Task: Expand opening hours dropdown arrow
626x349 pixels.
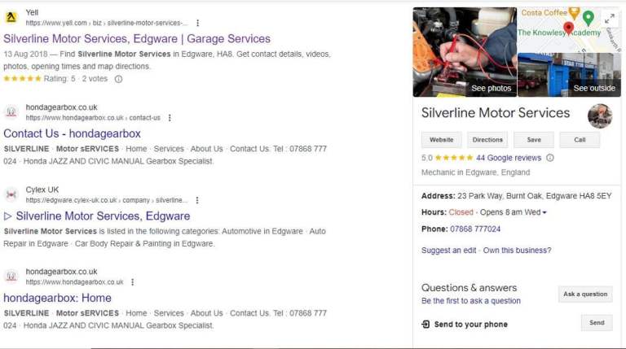Action: point(544,213)
